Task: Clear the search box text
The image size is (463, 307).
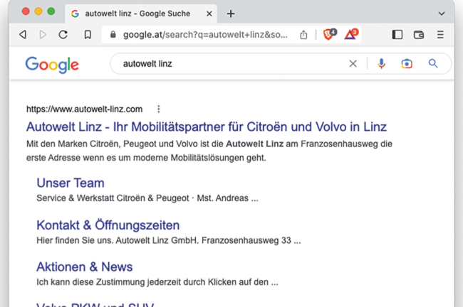Action: click(353, 64)
